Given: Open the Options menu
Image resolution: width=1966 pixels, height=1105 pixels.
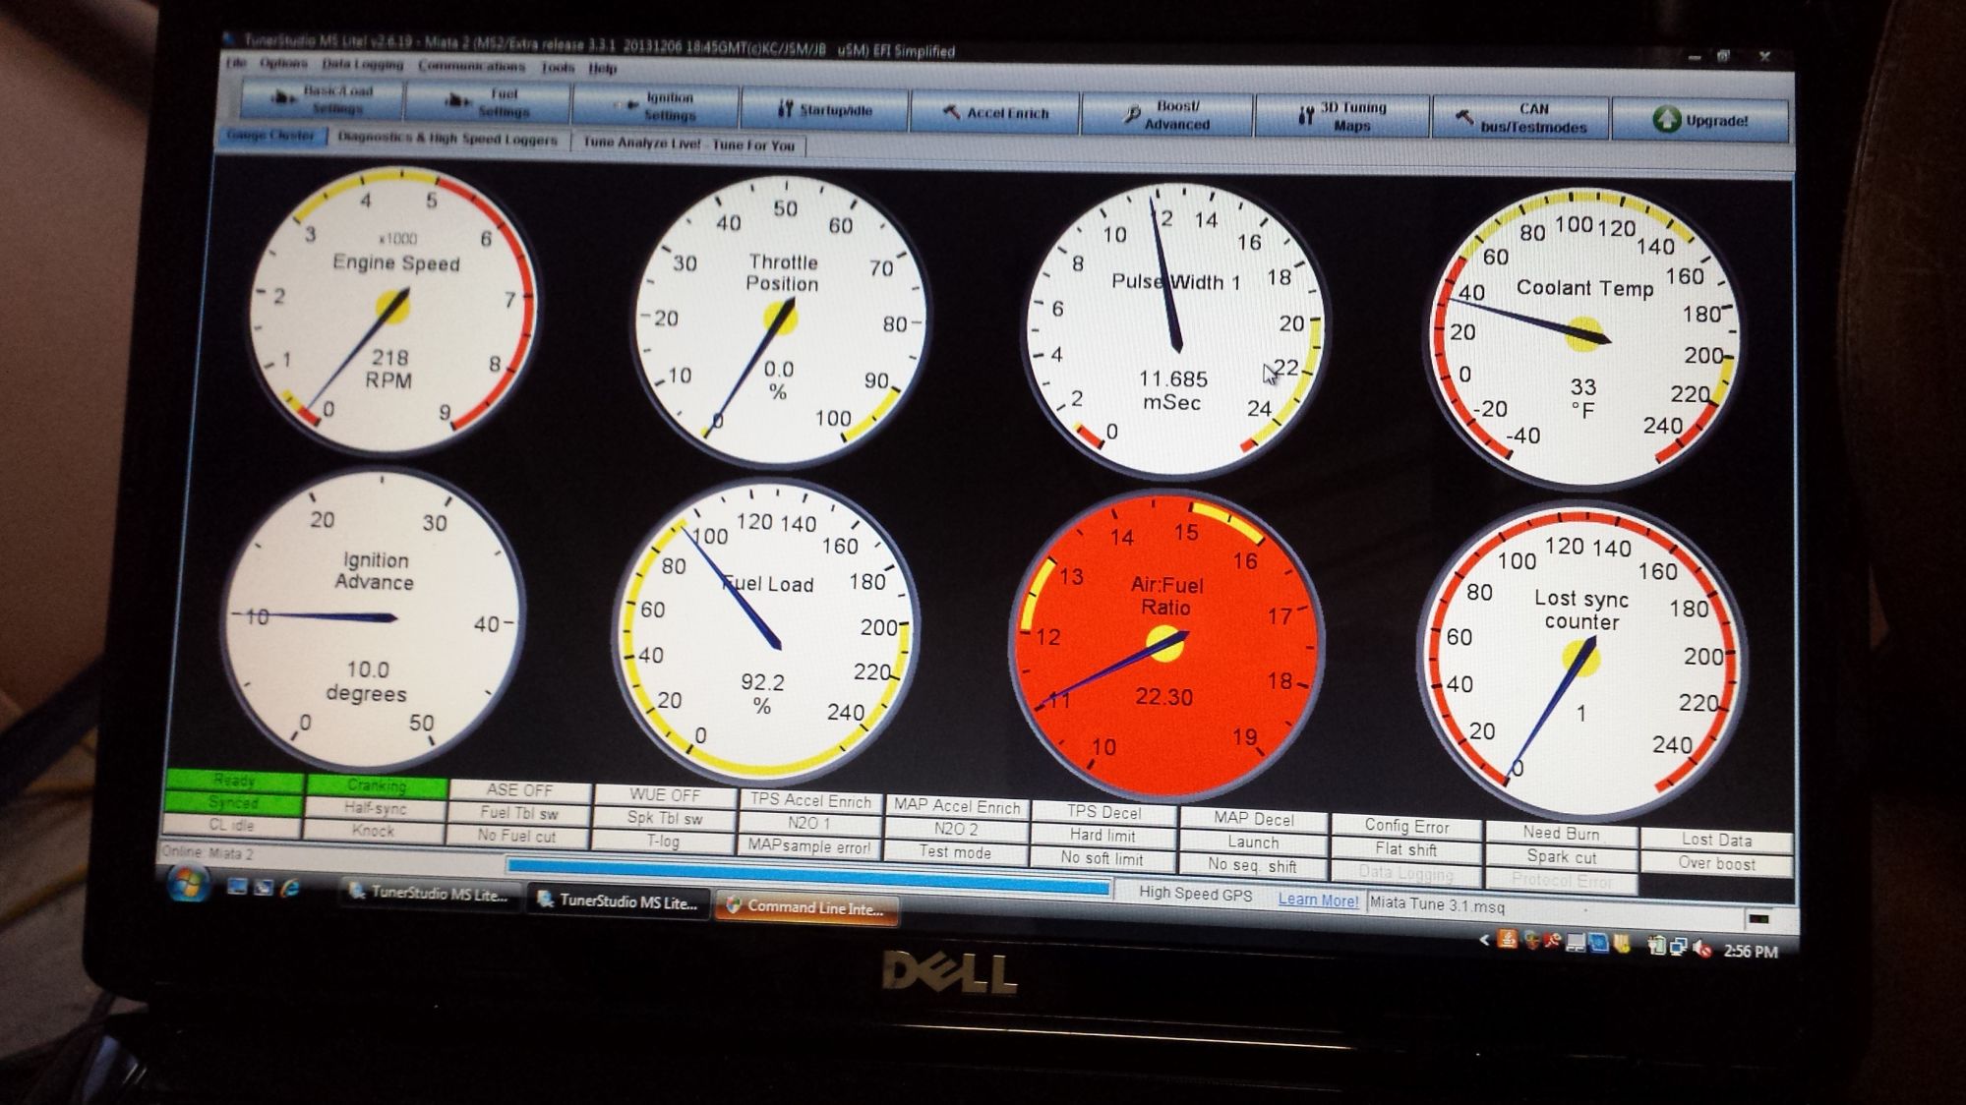Looking at the screenshot, I should pyautogui.click(x=283, y=64).
